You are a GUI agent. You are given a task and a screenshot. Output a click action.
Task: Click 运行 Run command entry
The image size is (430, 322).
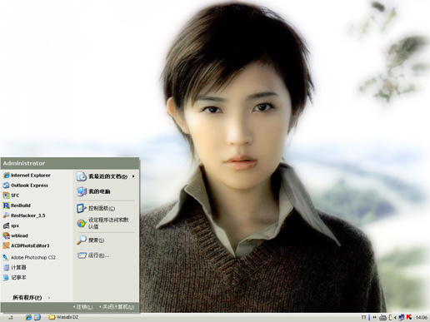(x=93, y=255)
